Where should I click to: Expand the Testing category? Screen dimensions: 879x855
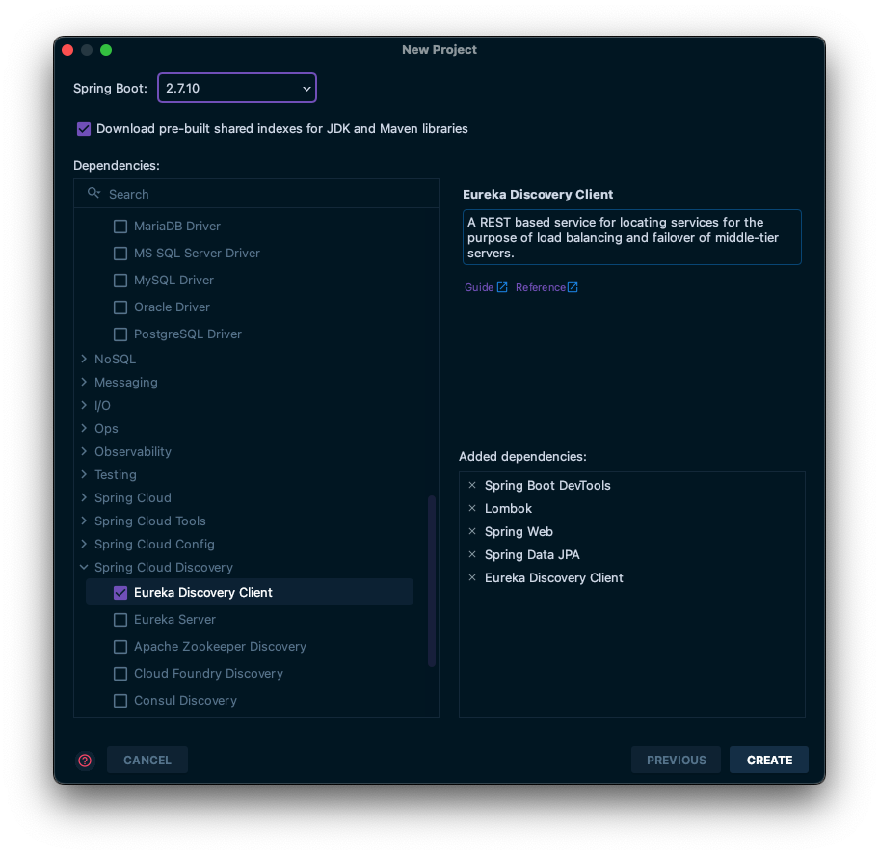[x=84, y=474]
